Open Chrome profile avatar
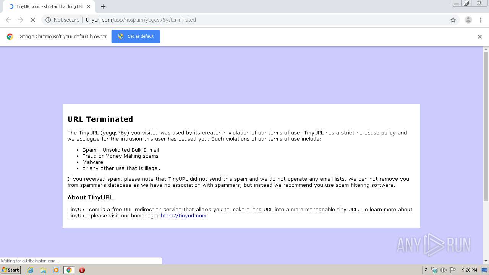 pos(468,20)
